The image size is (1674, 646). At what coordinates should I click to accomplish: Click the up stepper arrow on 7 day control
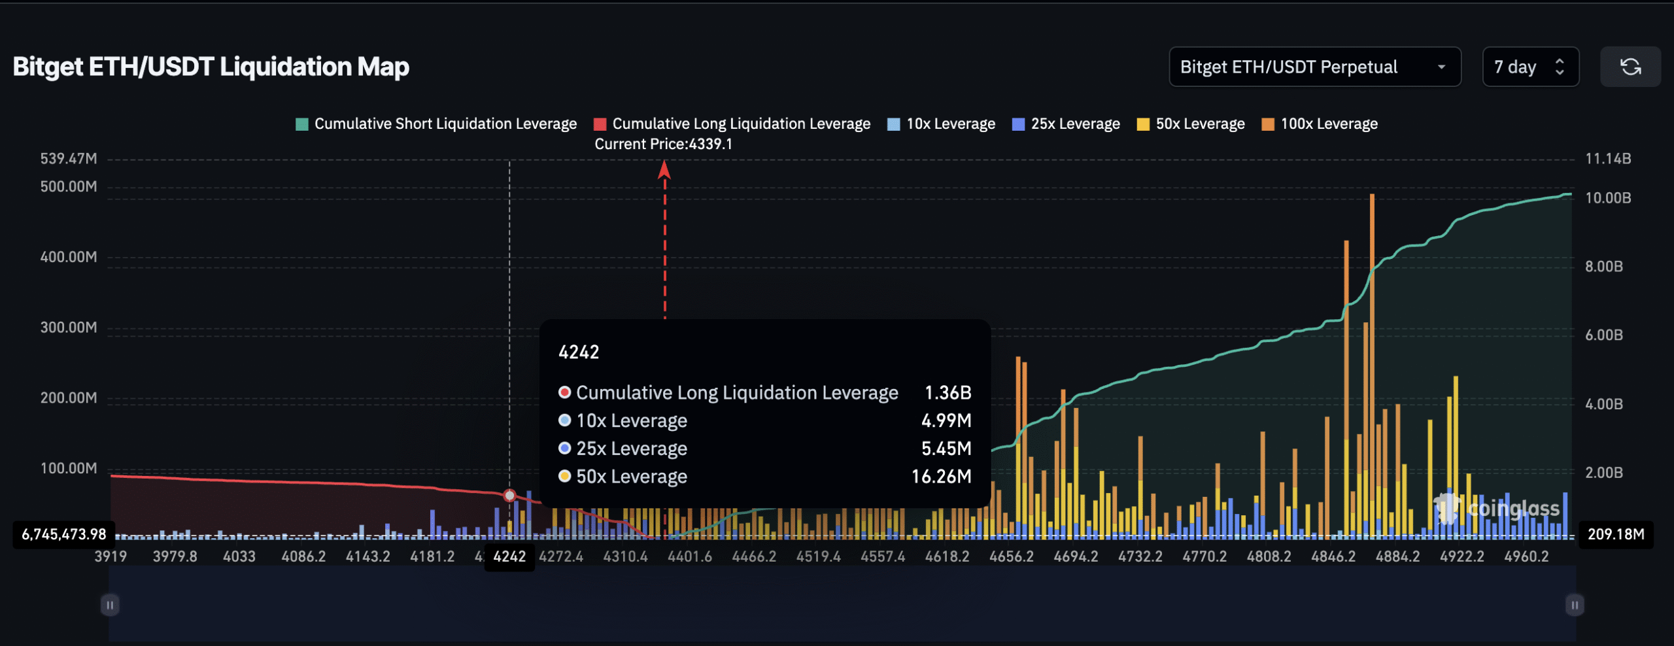click(1559, 61)
